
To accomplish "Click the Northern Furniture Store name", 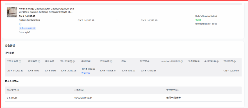I will (x=30, y=20).
